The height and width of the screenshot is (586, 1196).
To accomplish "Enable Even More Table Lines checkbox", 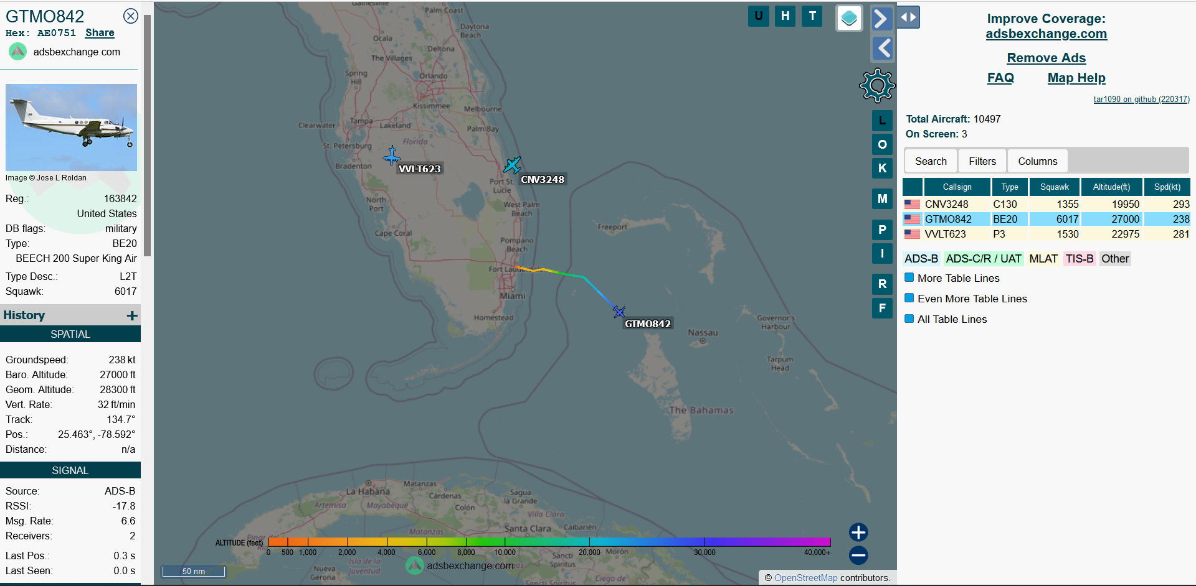I will pos(909,298).
